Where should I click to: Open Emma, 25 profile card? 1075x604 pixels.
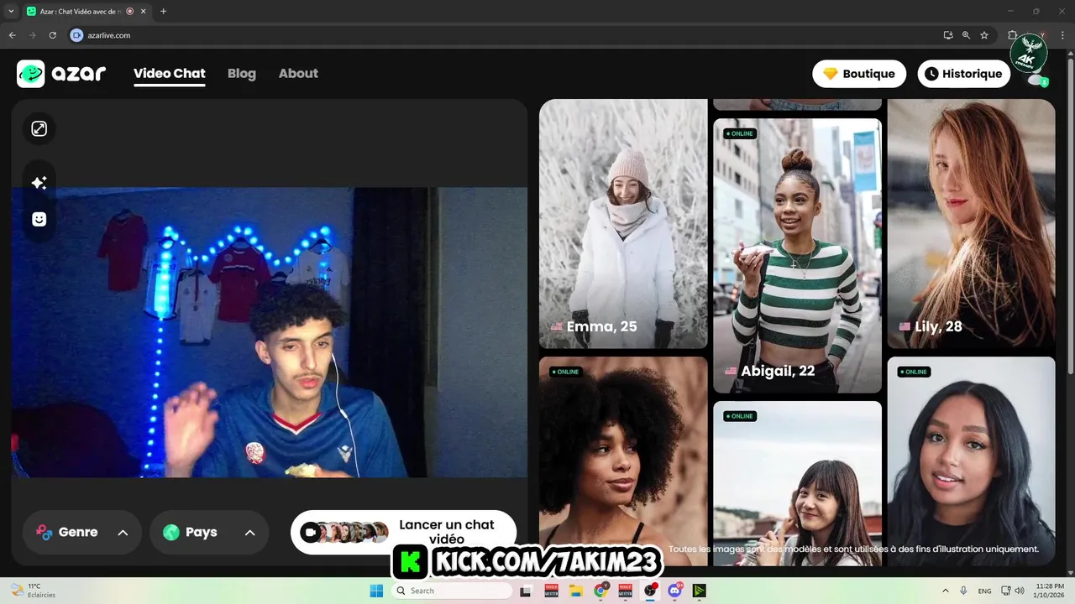[x=623, y=224]
